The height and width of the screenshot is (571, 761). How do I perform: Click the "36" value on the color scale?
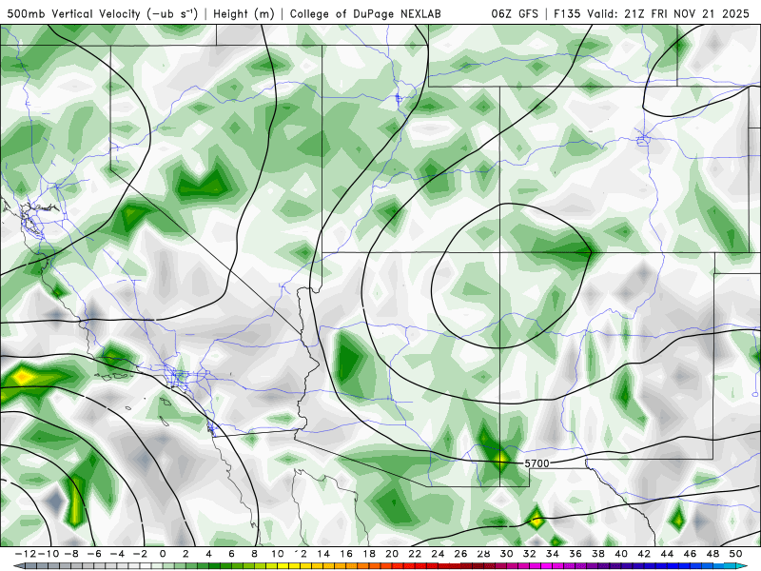tap(576, 554)
